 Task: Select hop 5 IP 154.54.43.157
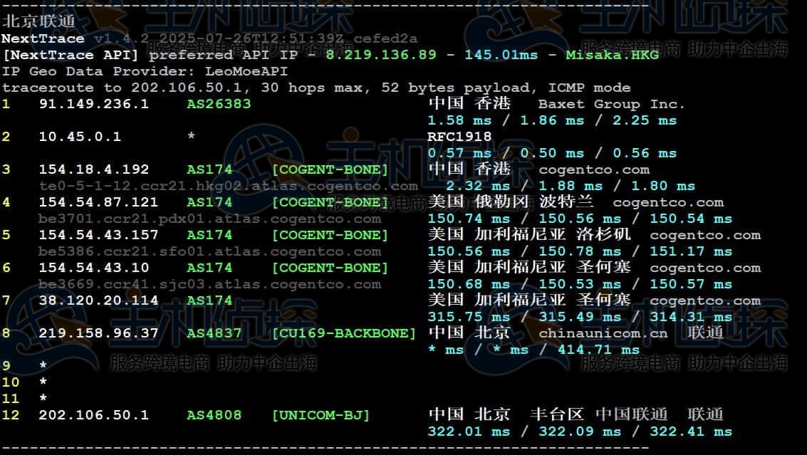(x=98, y=235)
